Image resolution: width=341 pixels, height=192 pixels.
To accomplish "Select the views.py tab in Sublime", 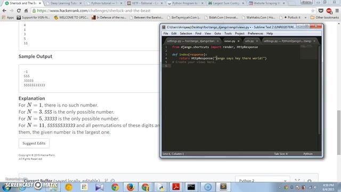I will [230, 41].
